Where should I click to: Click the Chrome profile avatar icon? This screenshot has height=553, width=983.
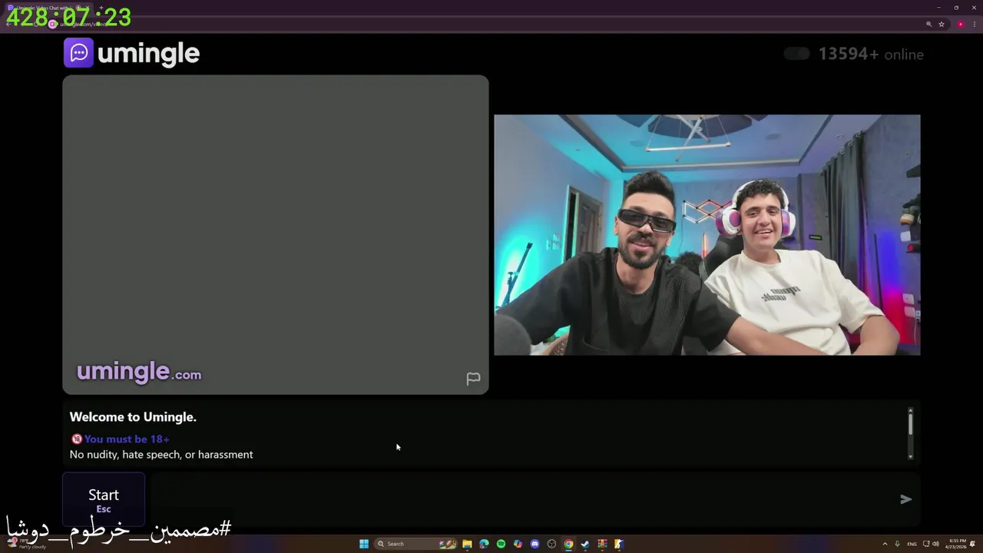click(x=960, y=24)
